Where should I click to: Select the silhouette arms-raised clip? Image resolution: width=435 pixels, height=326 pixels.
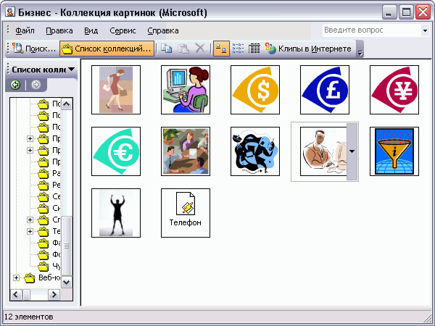[116, 213]
